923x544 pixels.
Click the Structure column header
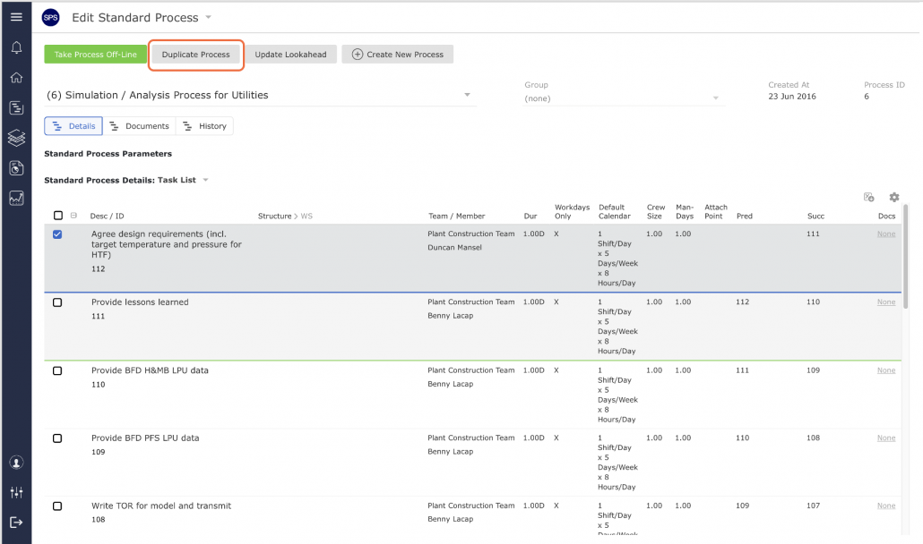274,217
